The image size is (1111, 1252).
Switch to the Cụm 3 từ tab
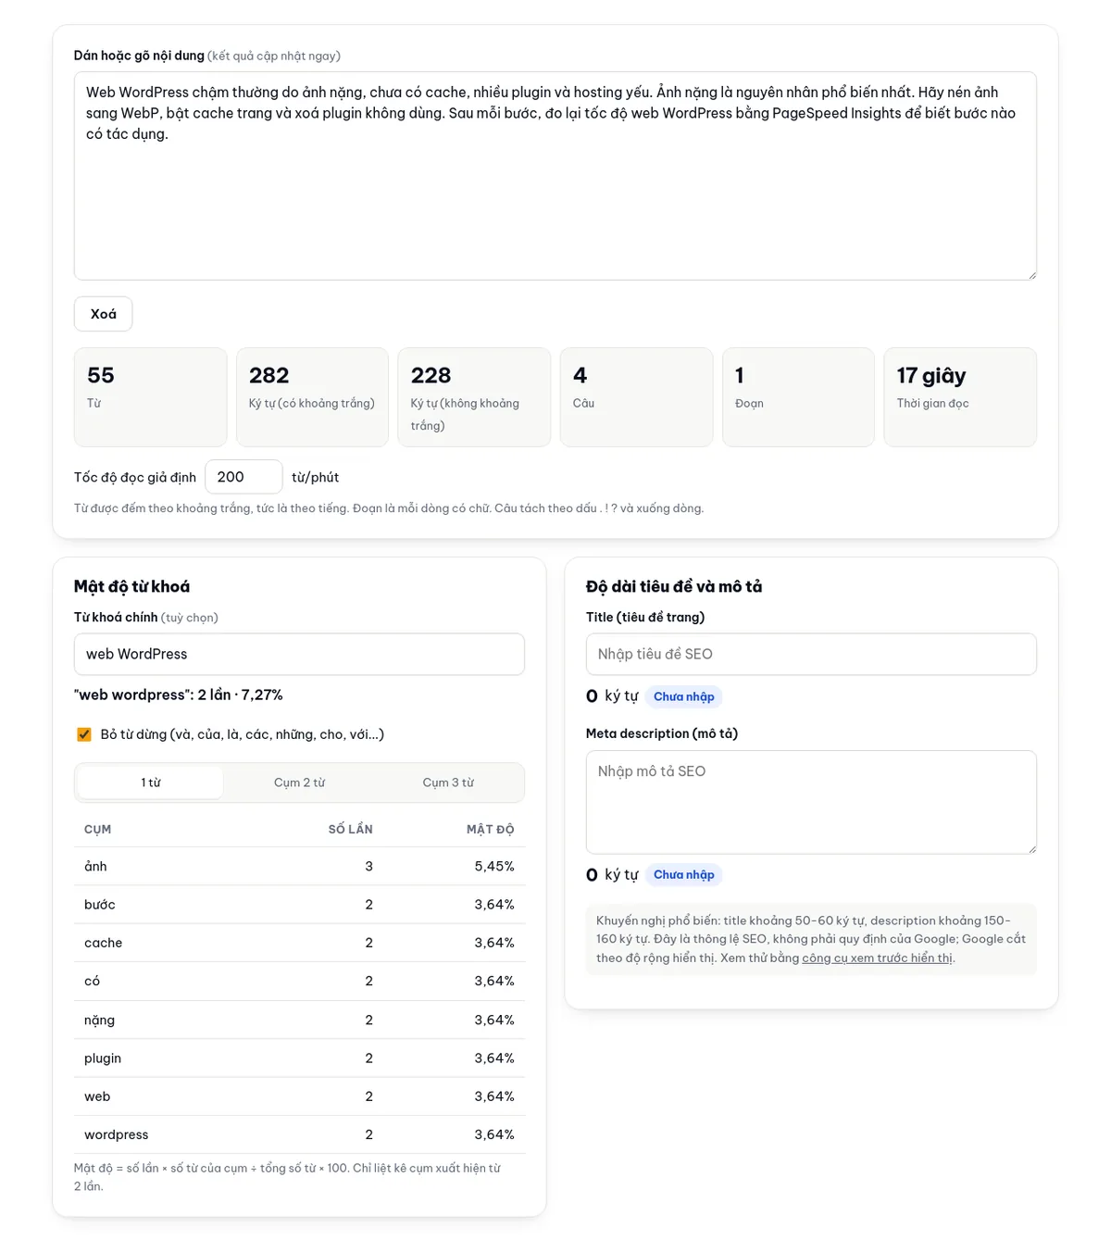pos(448,782)
